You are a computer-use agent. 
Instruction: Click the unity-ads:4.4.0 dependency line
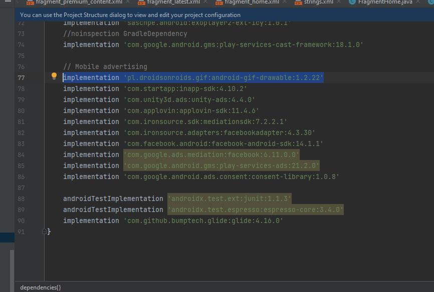tap(159, 99)
